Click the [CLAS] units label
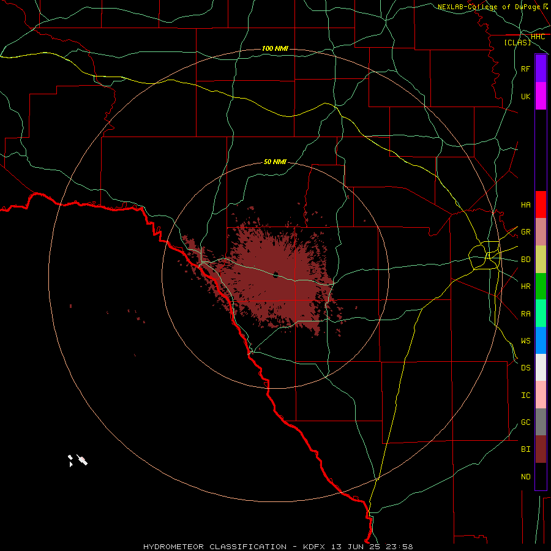Image resolution: width=551 pixels, height=551 pixels. click(517, 42)
